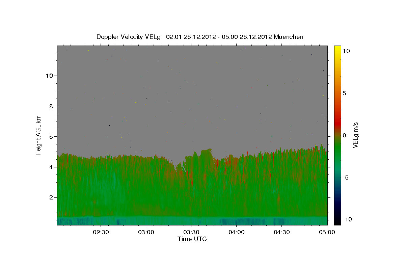The image size is (405, 270).
Task: Click the 04:30 time tick label
Action: coord(281,232)
